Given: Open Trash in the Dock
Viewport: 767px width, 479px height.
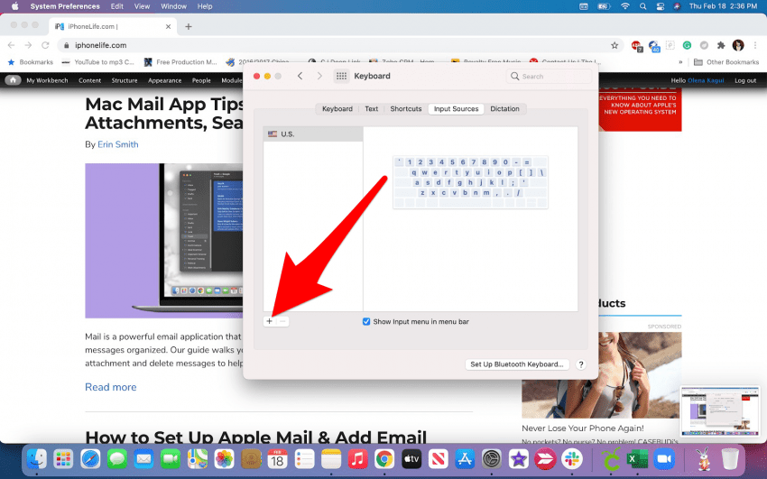Looking at the screenshot, I should (730, 459).
